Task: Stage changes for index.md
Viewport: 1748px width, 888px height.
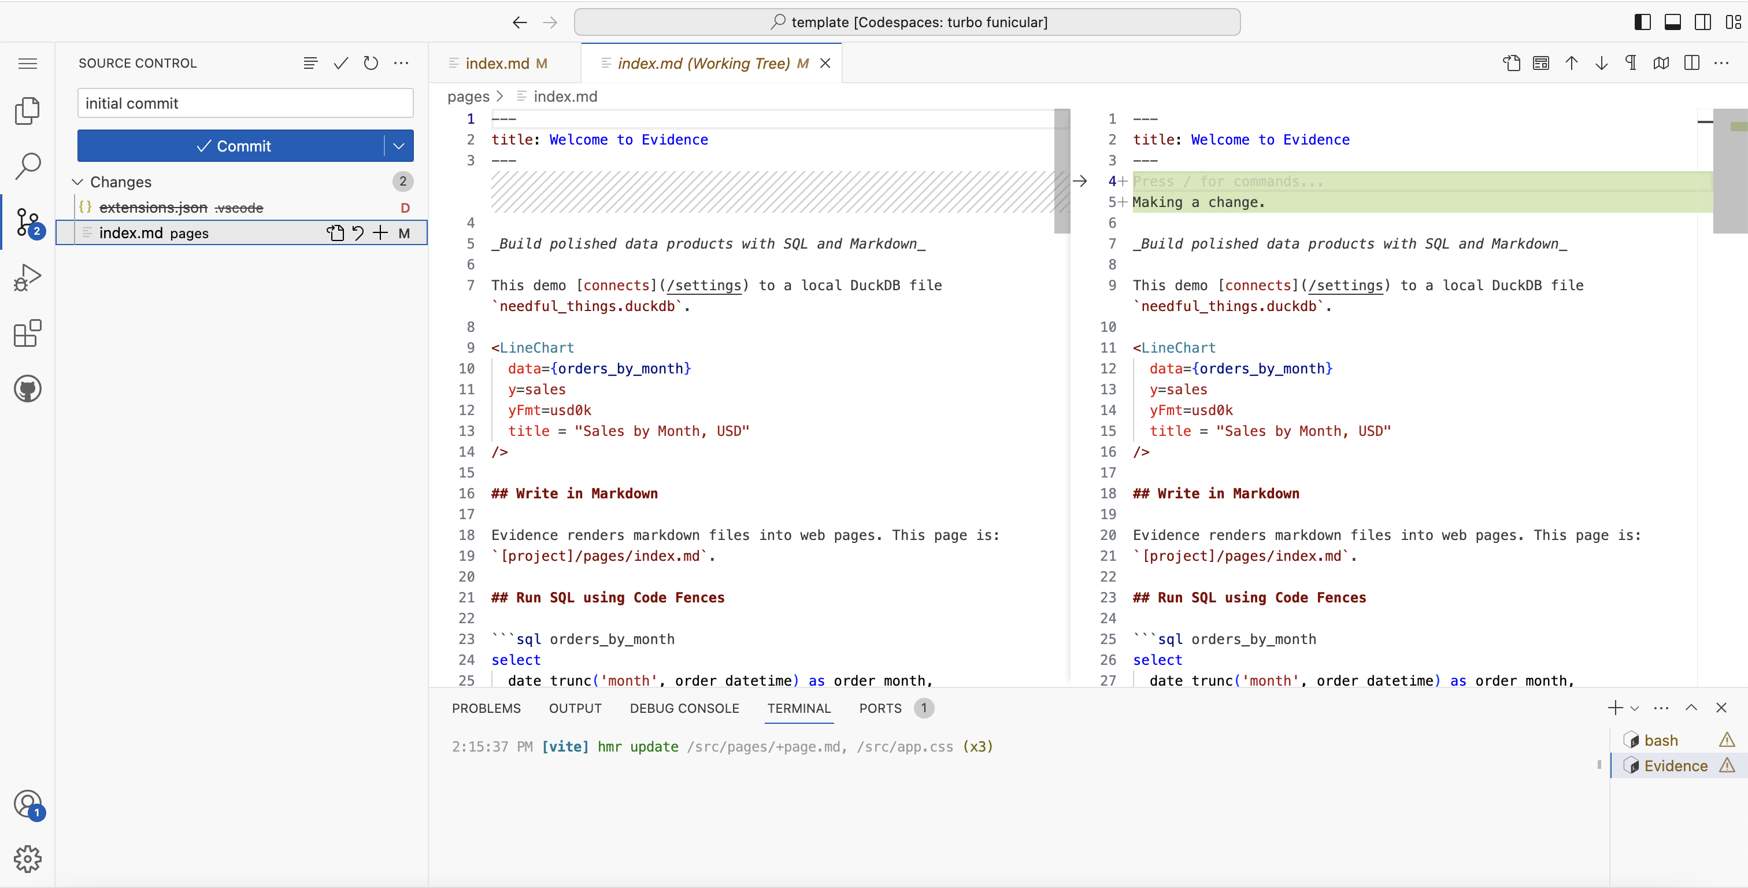Action: (381, 233)
